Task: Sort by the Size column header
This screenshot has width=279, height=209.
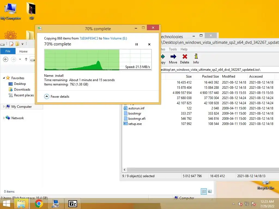Action: click(x=179, y=76)
